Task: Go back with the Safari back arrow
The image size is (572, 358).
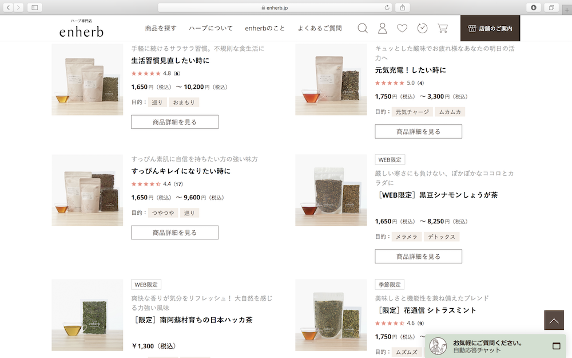Action: click(8, 7)
